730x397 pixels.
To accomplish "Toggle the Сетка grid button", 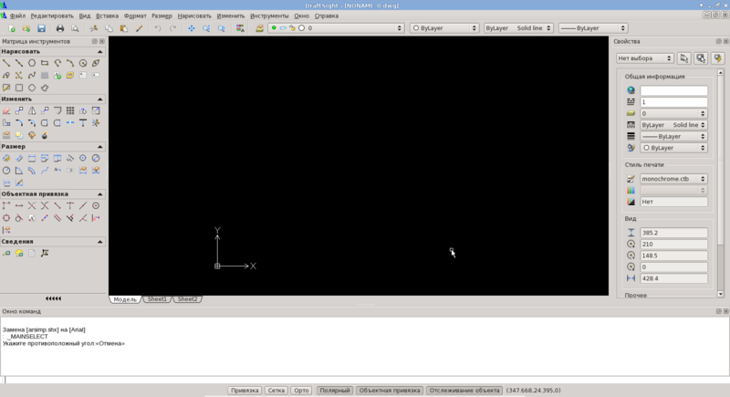I will 276,391.
